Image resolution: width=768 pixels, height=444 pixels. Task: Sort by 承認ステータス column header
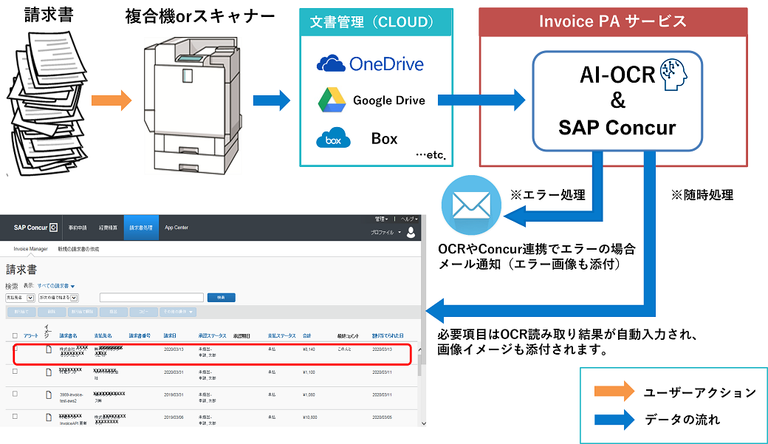click(x=212, y=335)
